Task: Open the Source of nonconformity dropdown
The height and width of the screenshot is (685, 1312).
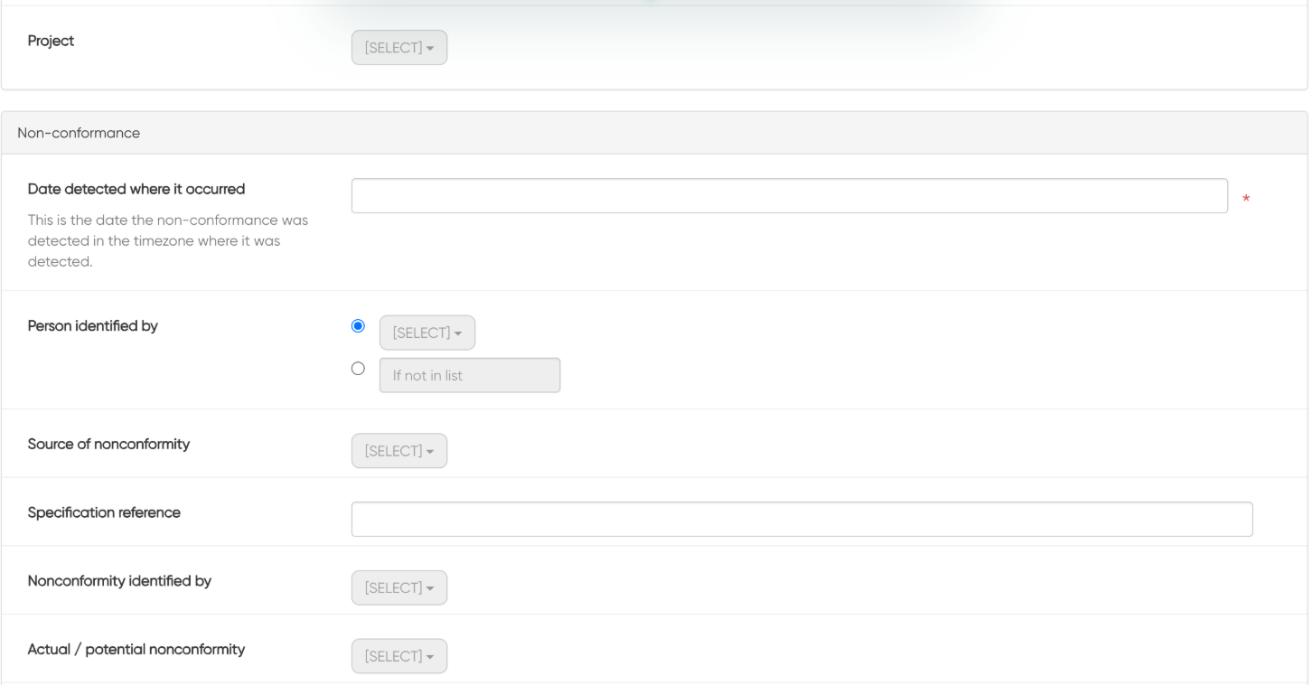Action: click(399, 451)
